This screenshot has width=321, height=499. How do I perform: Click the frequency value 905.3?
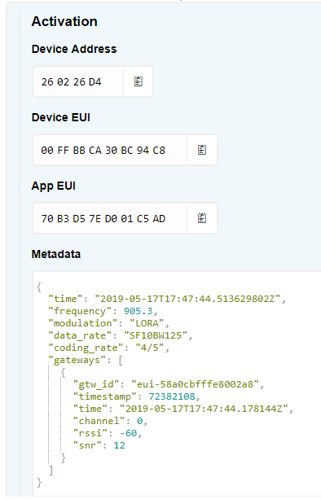pos(139,311)
